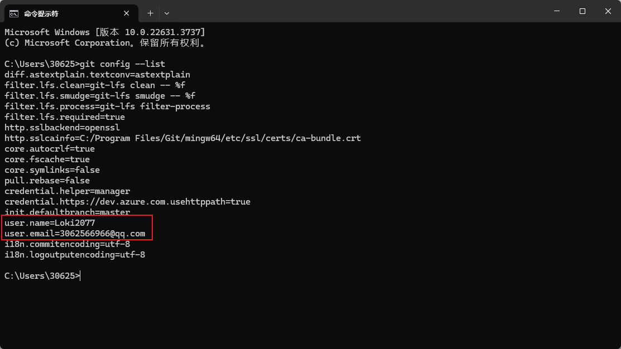Close the 命令提示符 tab
The image size is (621, 349).
click(x=128, y=13)
